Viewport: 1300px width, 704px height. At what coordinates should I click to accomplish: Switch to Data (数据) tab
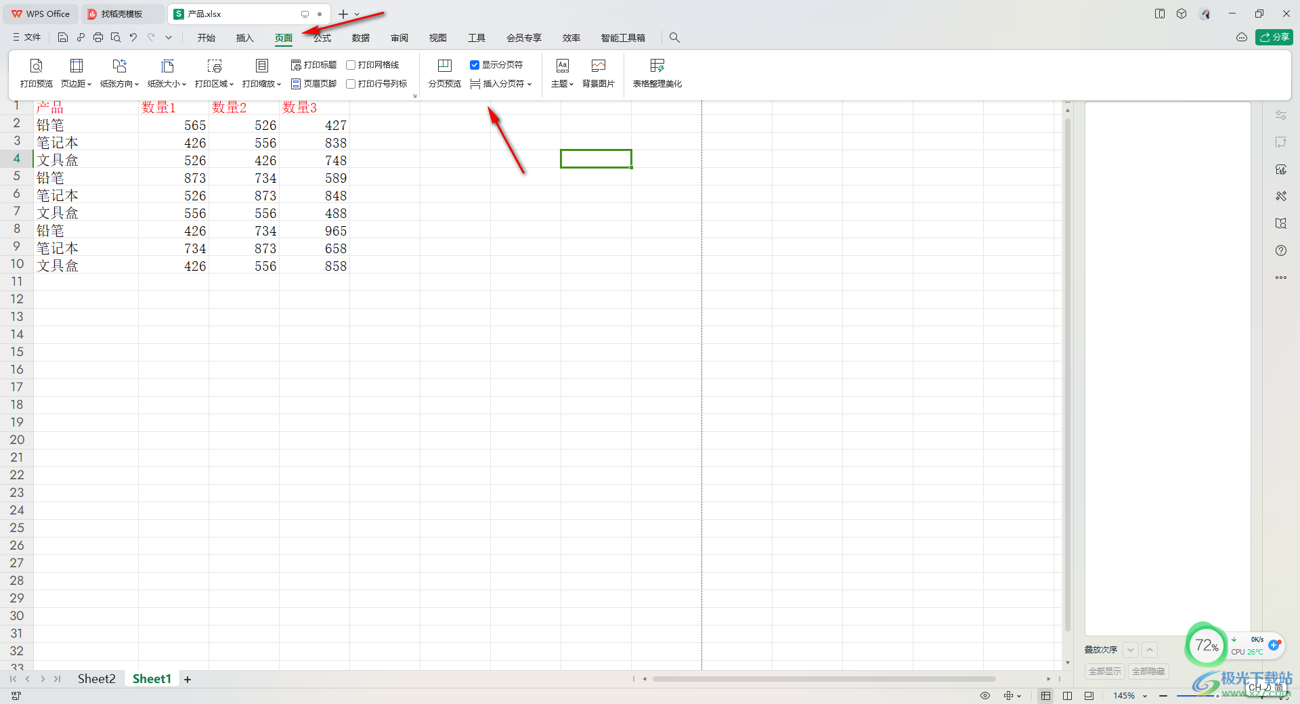[361, 38]
